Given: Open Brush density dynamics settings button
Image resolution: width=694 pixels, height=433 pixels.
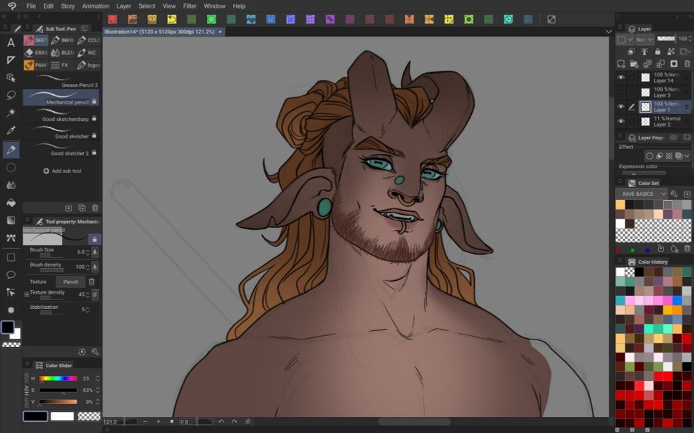Looking at the screenshot, I should (x=94, y=267).
